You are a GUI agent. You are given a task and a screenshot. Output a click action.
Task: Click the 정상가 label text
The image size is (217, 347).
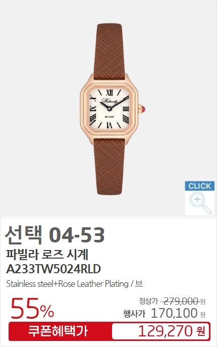click(x=148, y=301)
